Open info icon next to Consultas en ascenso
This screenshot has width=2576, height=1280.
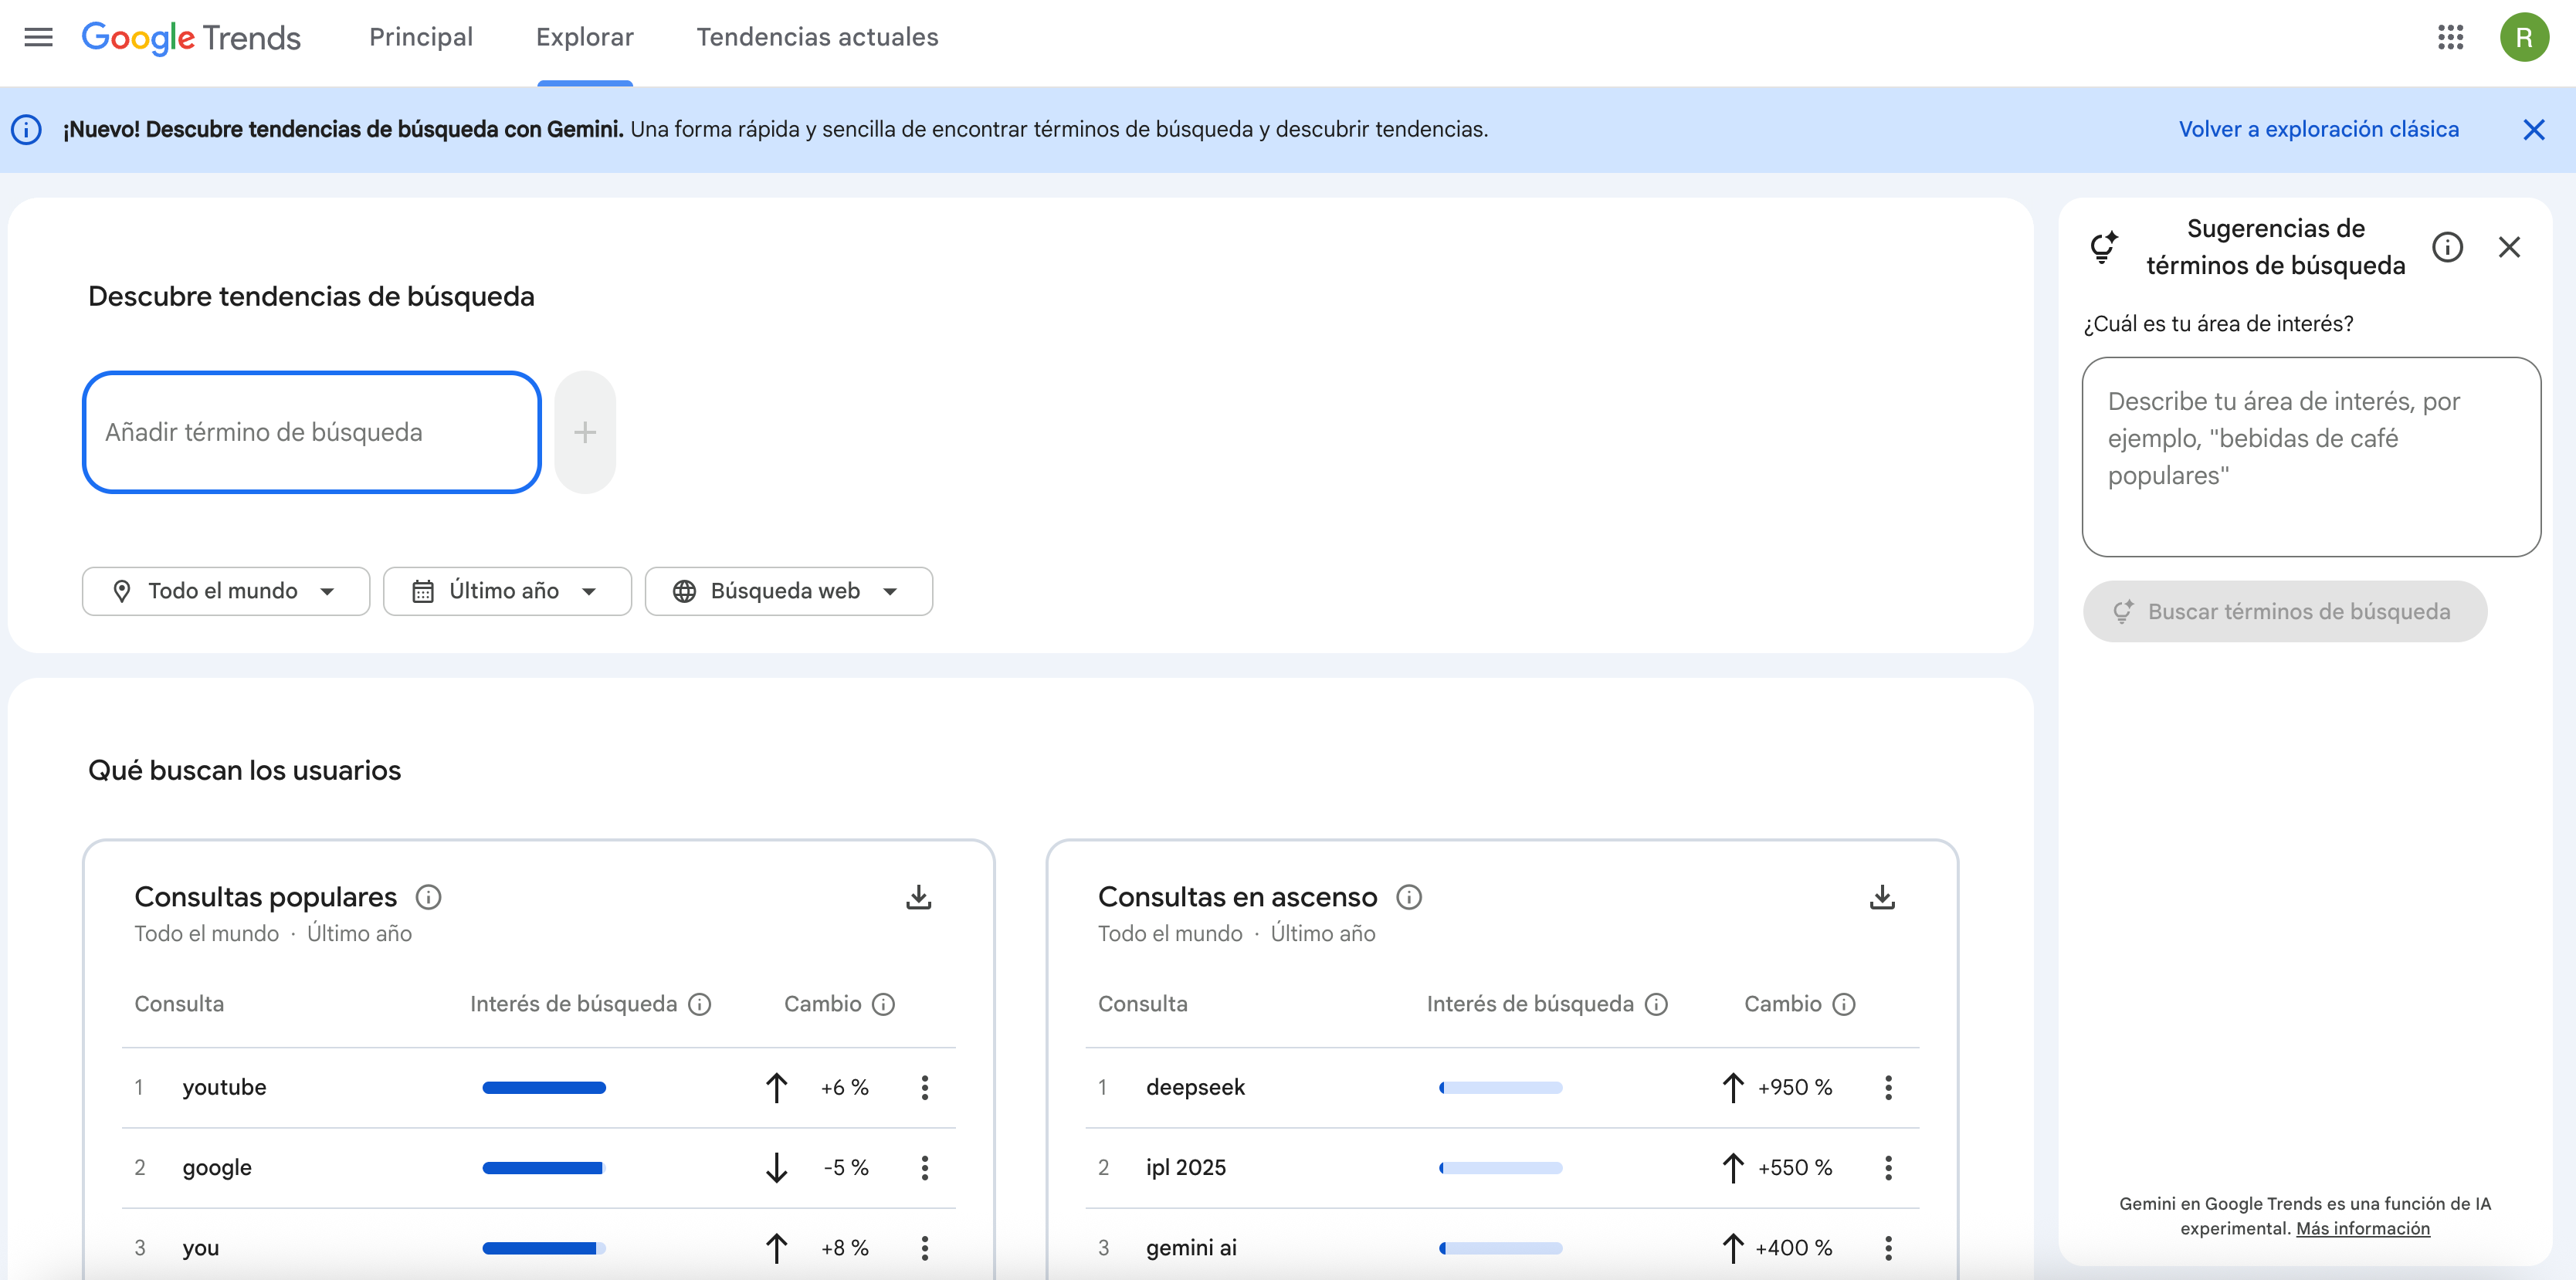pos(1408,897)
